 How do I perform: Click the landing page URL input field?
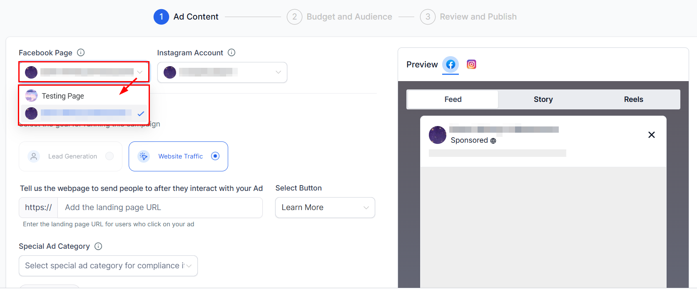click(160, 208)
